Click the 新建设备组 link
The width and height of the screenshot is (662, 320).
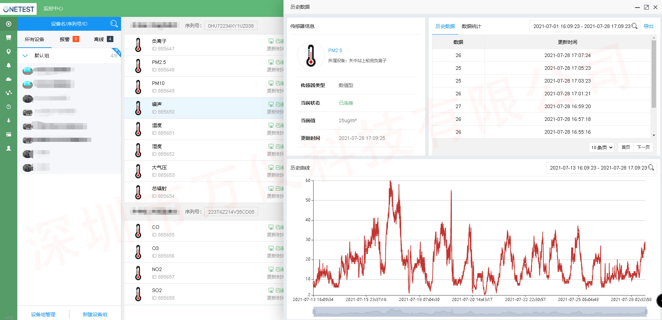(x=95, y=314)
